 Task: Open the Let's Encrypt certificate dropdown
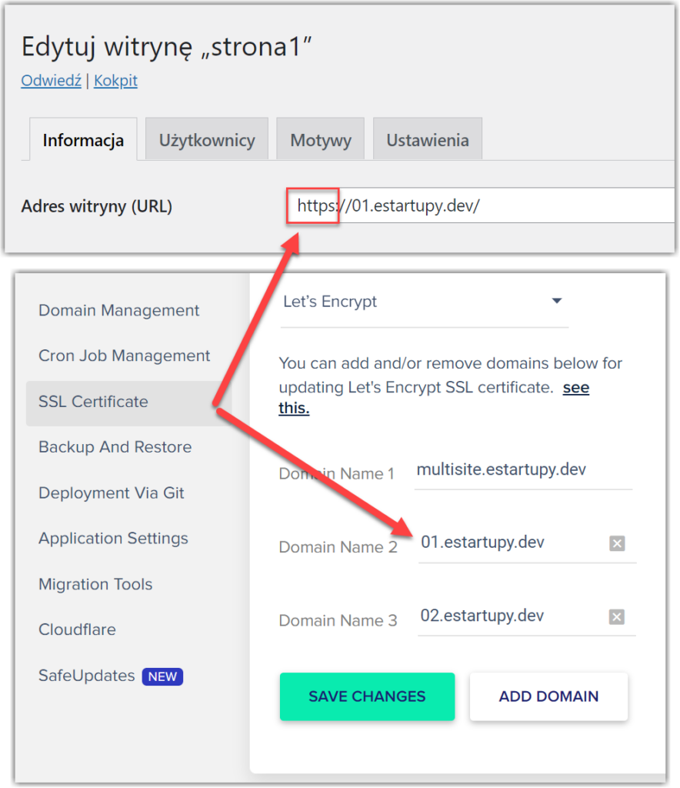[x=556, y=301]
